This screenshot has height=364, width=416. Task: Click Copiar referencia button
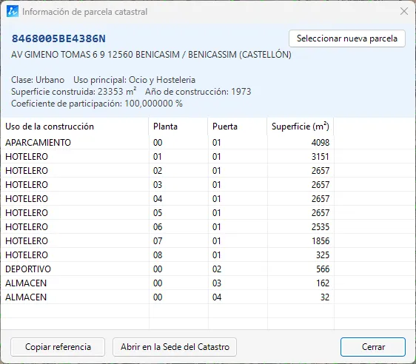tap(58, 347)
